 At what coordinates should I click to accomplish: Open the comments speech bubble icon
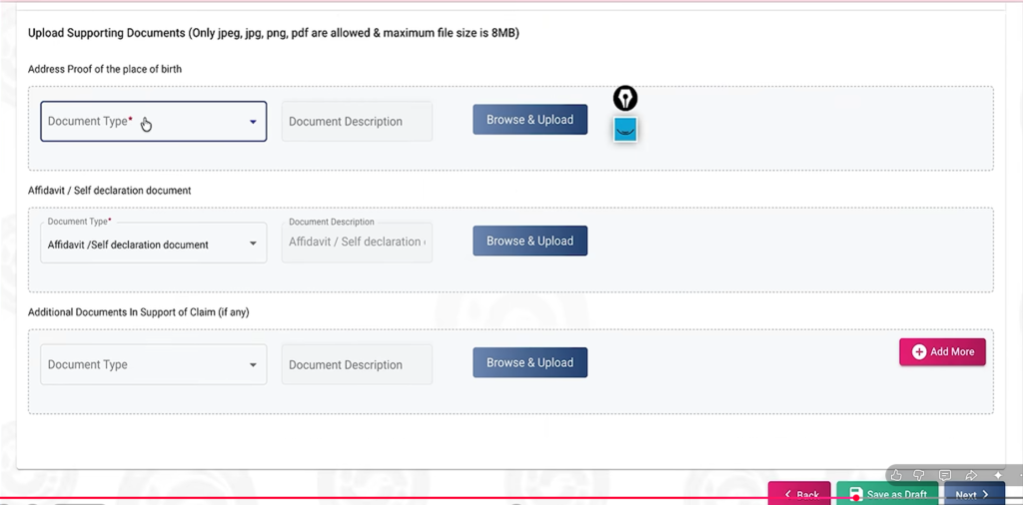[x=945, y=475]
